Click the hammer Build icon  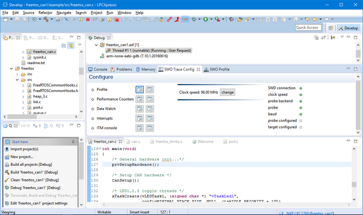click(46, 19)
